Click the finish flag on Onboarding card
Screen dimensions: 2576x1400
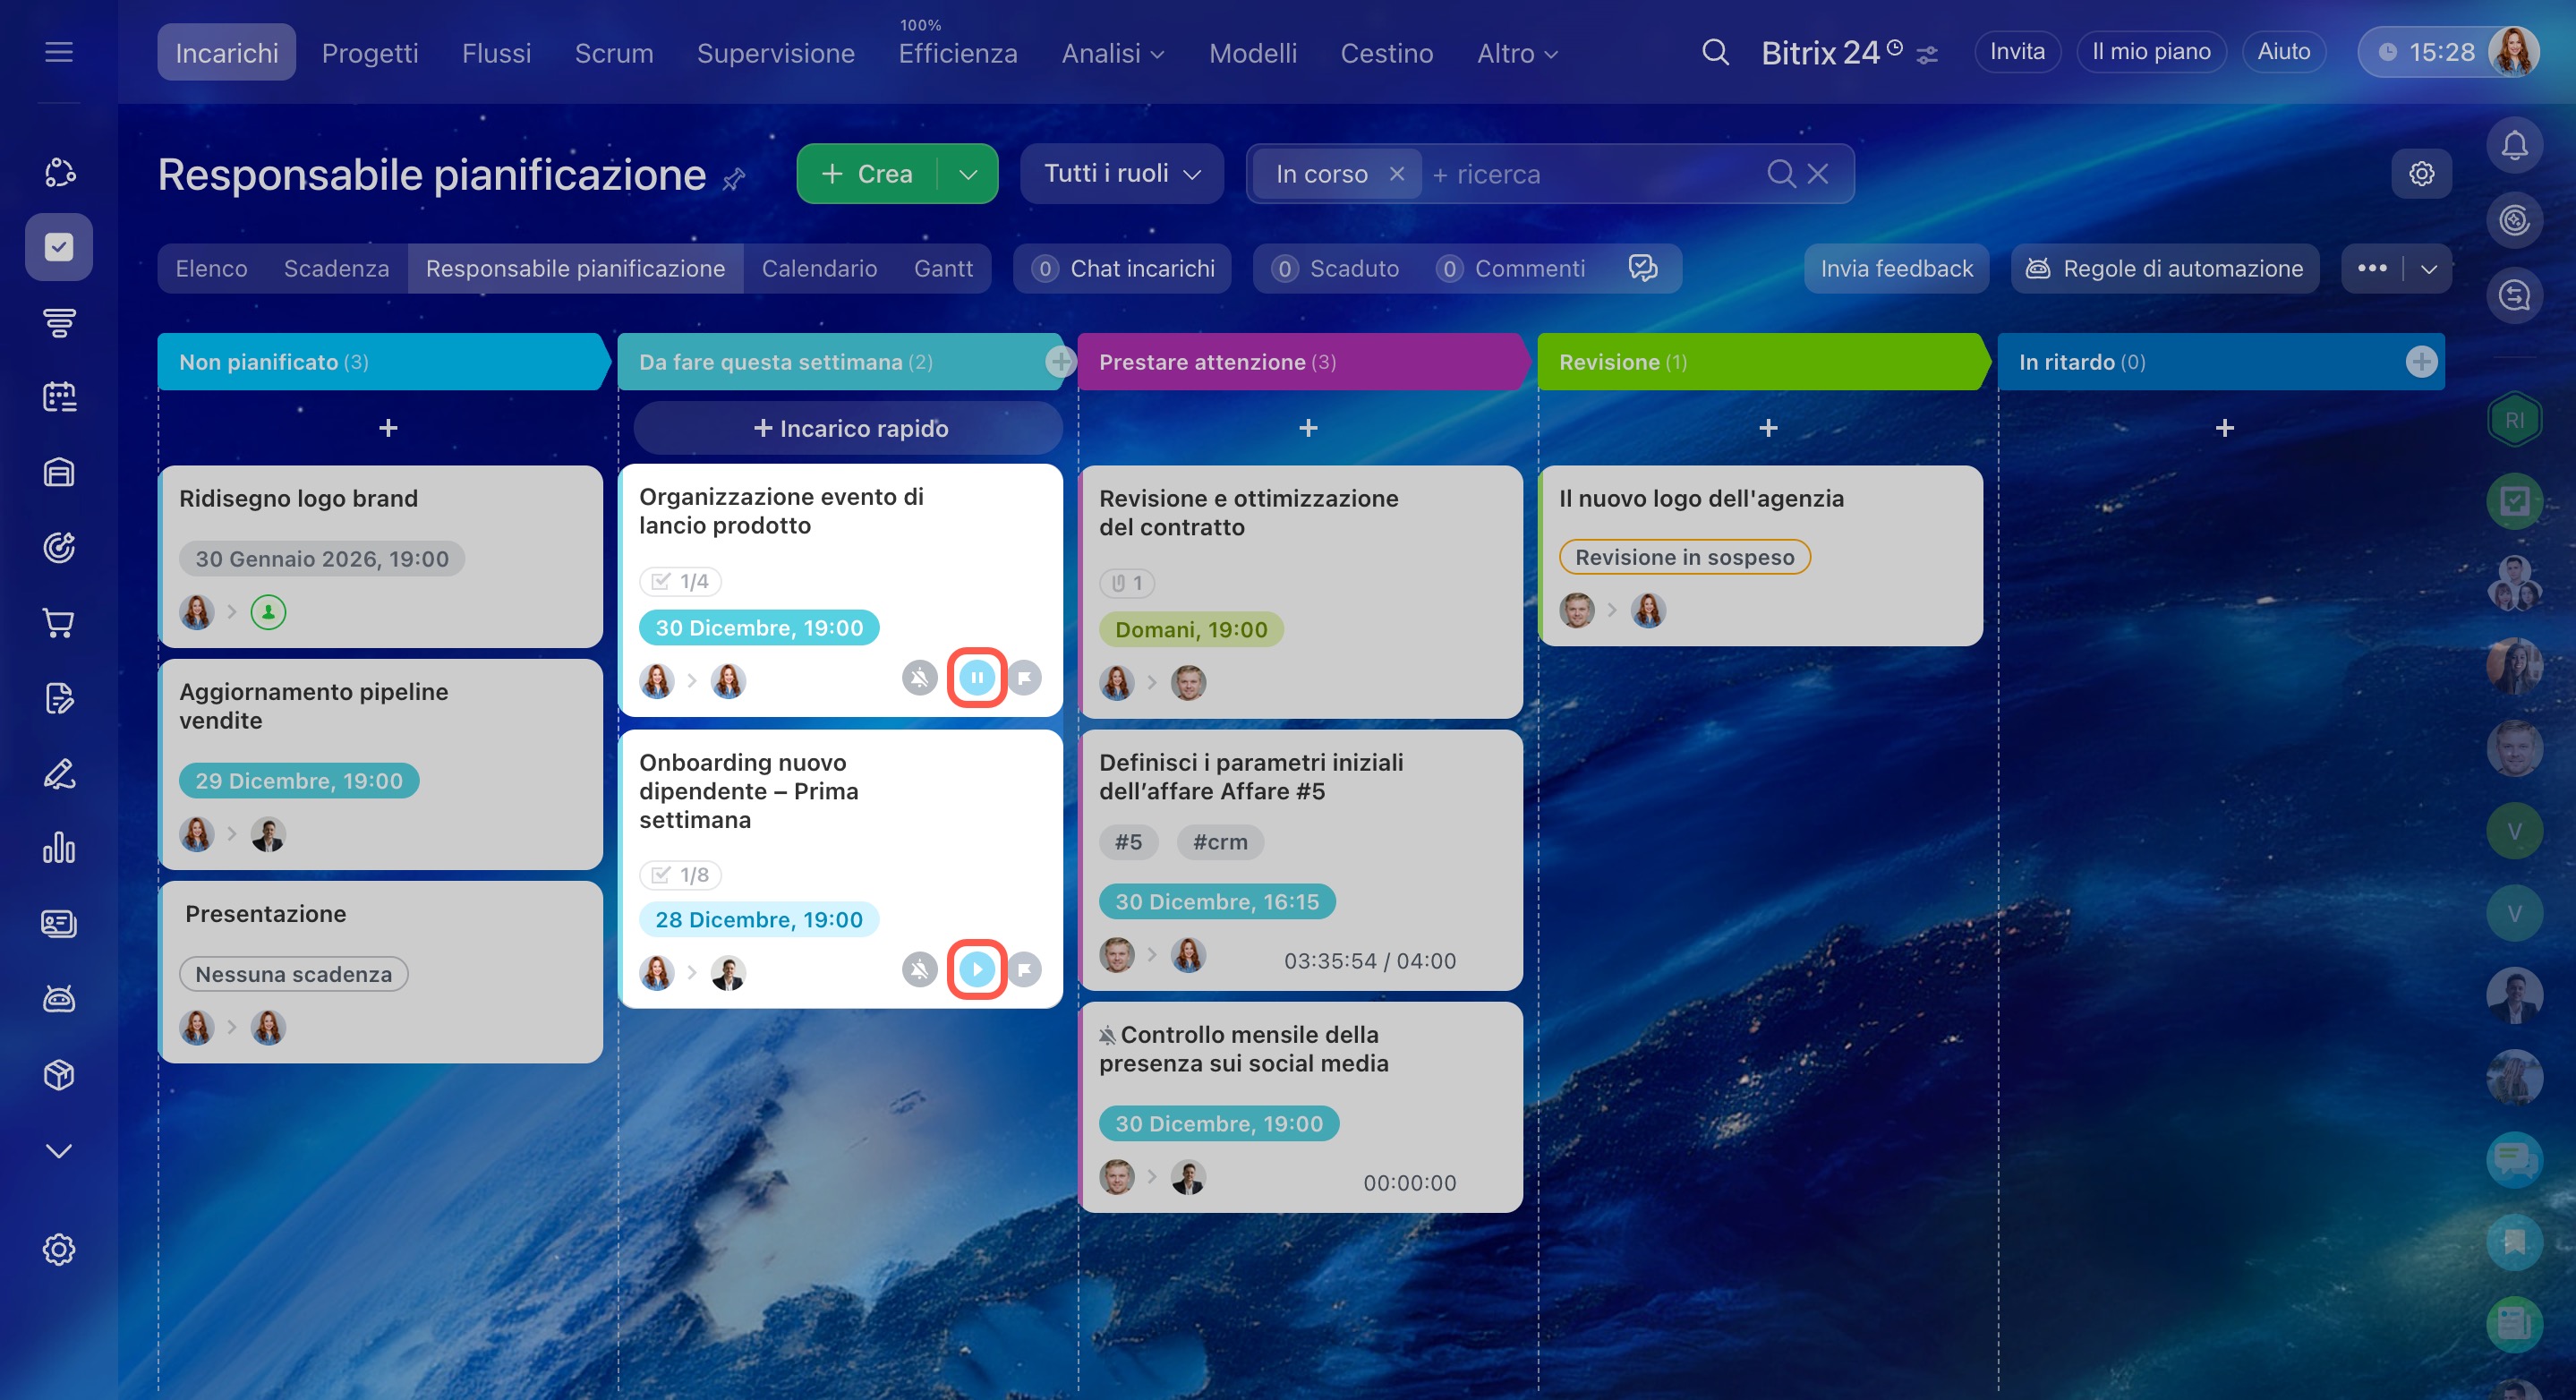(1024, 968)
